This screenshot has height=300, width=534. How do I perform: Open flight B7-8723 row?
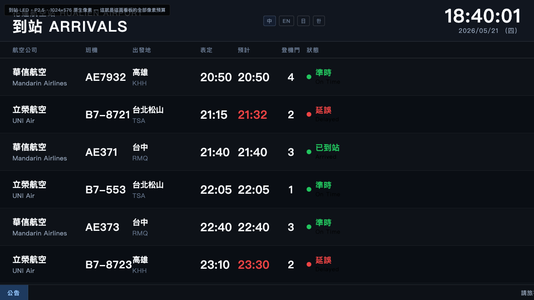pos(267,265)
